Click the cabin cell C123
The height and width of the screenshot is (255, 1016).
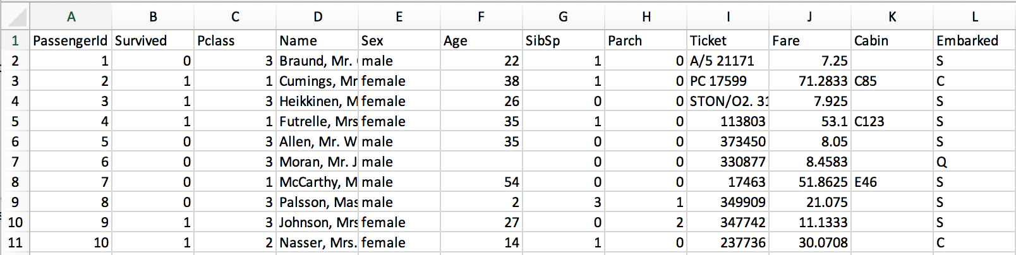click(892, 121)
